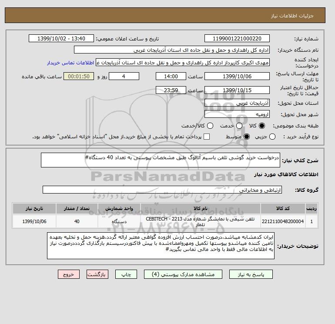This screenshot has height=324, width=335.
Task: Click the اطلاعات کالاهای مورد نیاز section heading
Action: tap(286, 174)
